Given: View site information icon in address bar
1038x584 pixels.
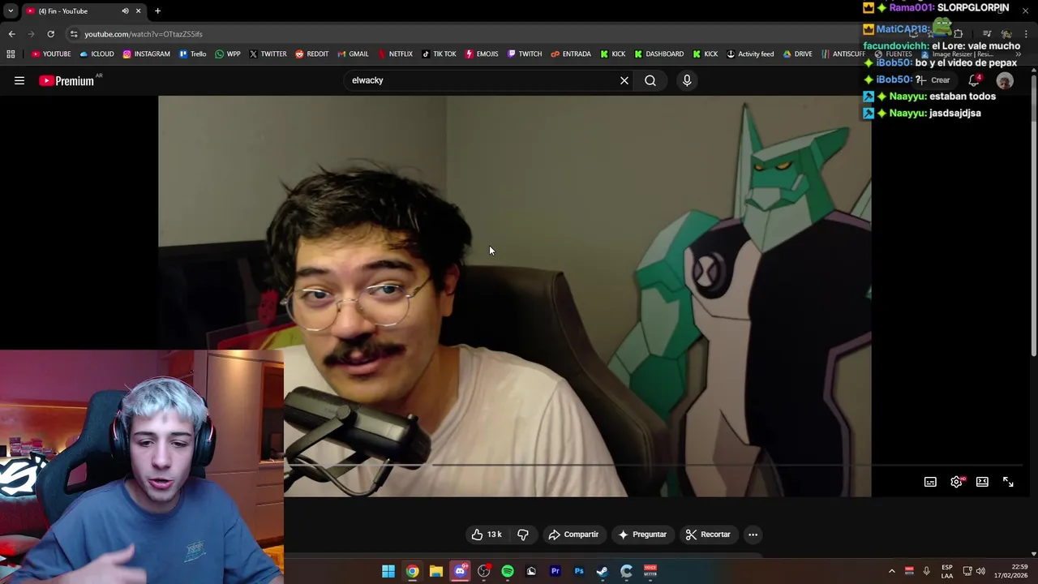Looking at the screenshot, I should coord(74,34).
